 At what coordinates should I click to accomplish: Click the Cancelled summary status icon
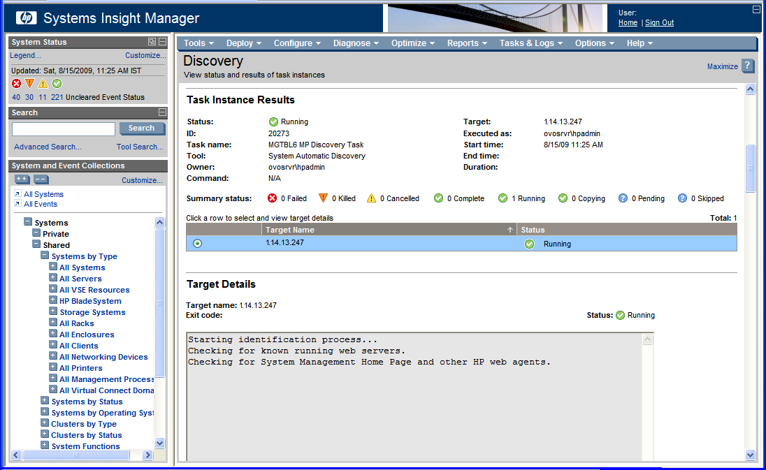[x=371, y=198]
